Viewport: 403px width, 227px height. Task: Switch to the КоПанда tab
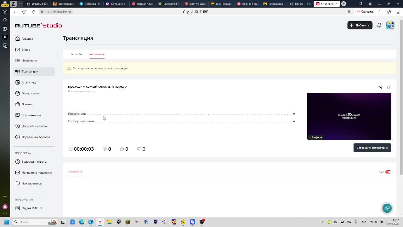coord(90,4)
